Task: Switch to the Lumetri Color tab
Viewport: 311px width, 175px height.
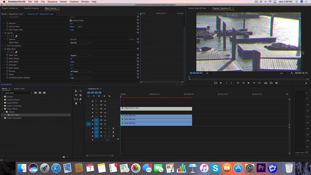Action: pyautogui.click(x=19, y=88)
